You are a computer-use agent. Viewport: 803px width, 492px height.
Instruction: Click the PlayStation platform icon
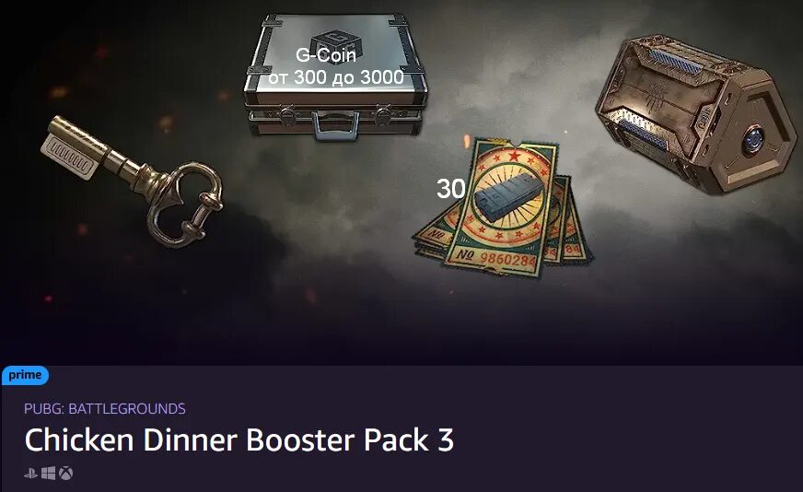pyautogui.click(x=30, y=473)
